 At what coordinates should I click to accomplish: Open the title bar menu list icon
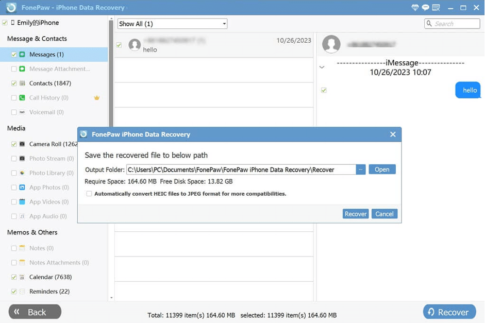(x=436, y=7)
